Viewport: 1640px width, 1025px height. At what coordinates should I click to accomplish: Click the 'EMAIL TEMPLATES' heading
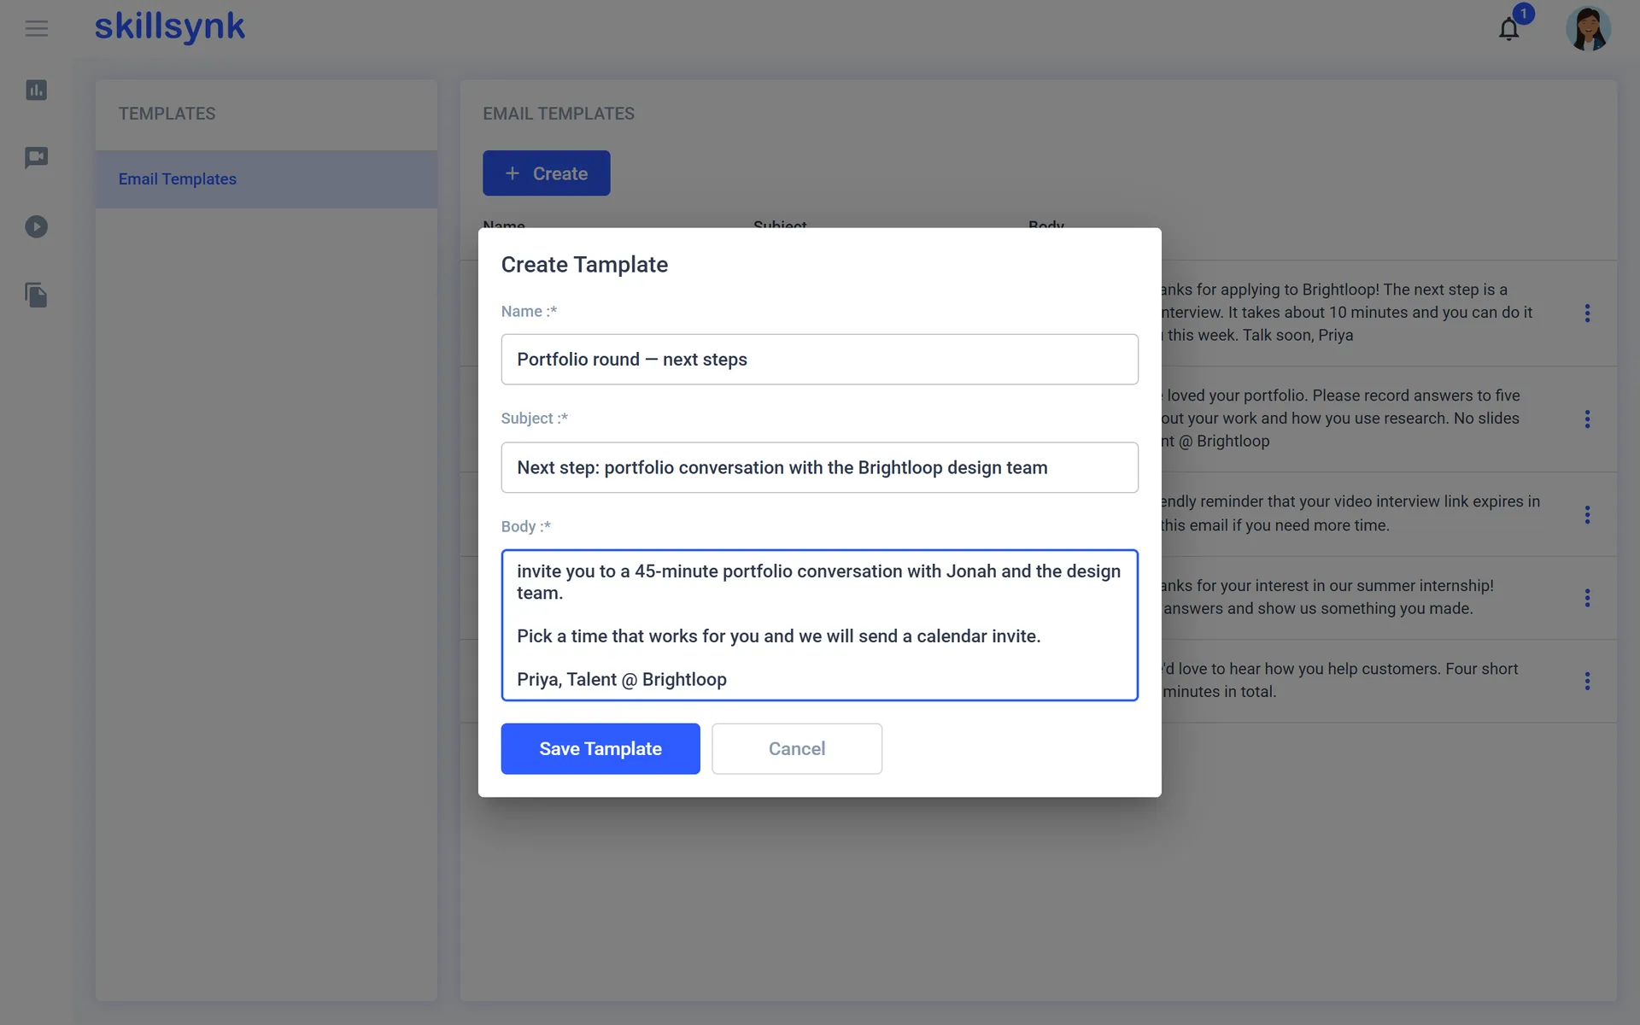(x=559, y=114)
